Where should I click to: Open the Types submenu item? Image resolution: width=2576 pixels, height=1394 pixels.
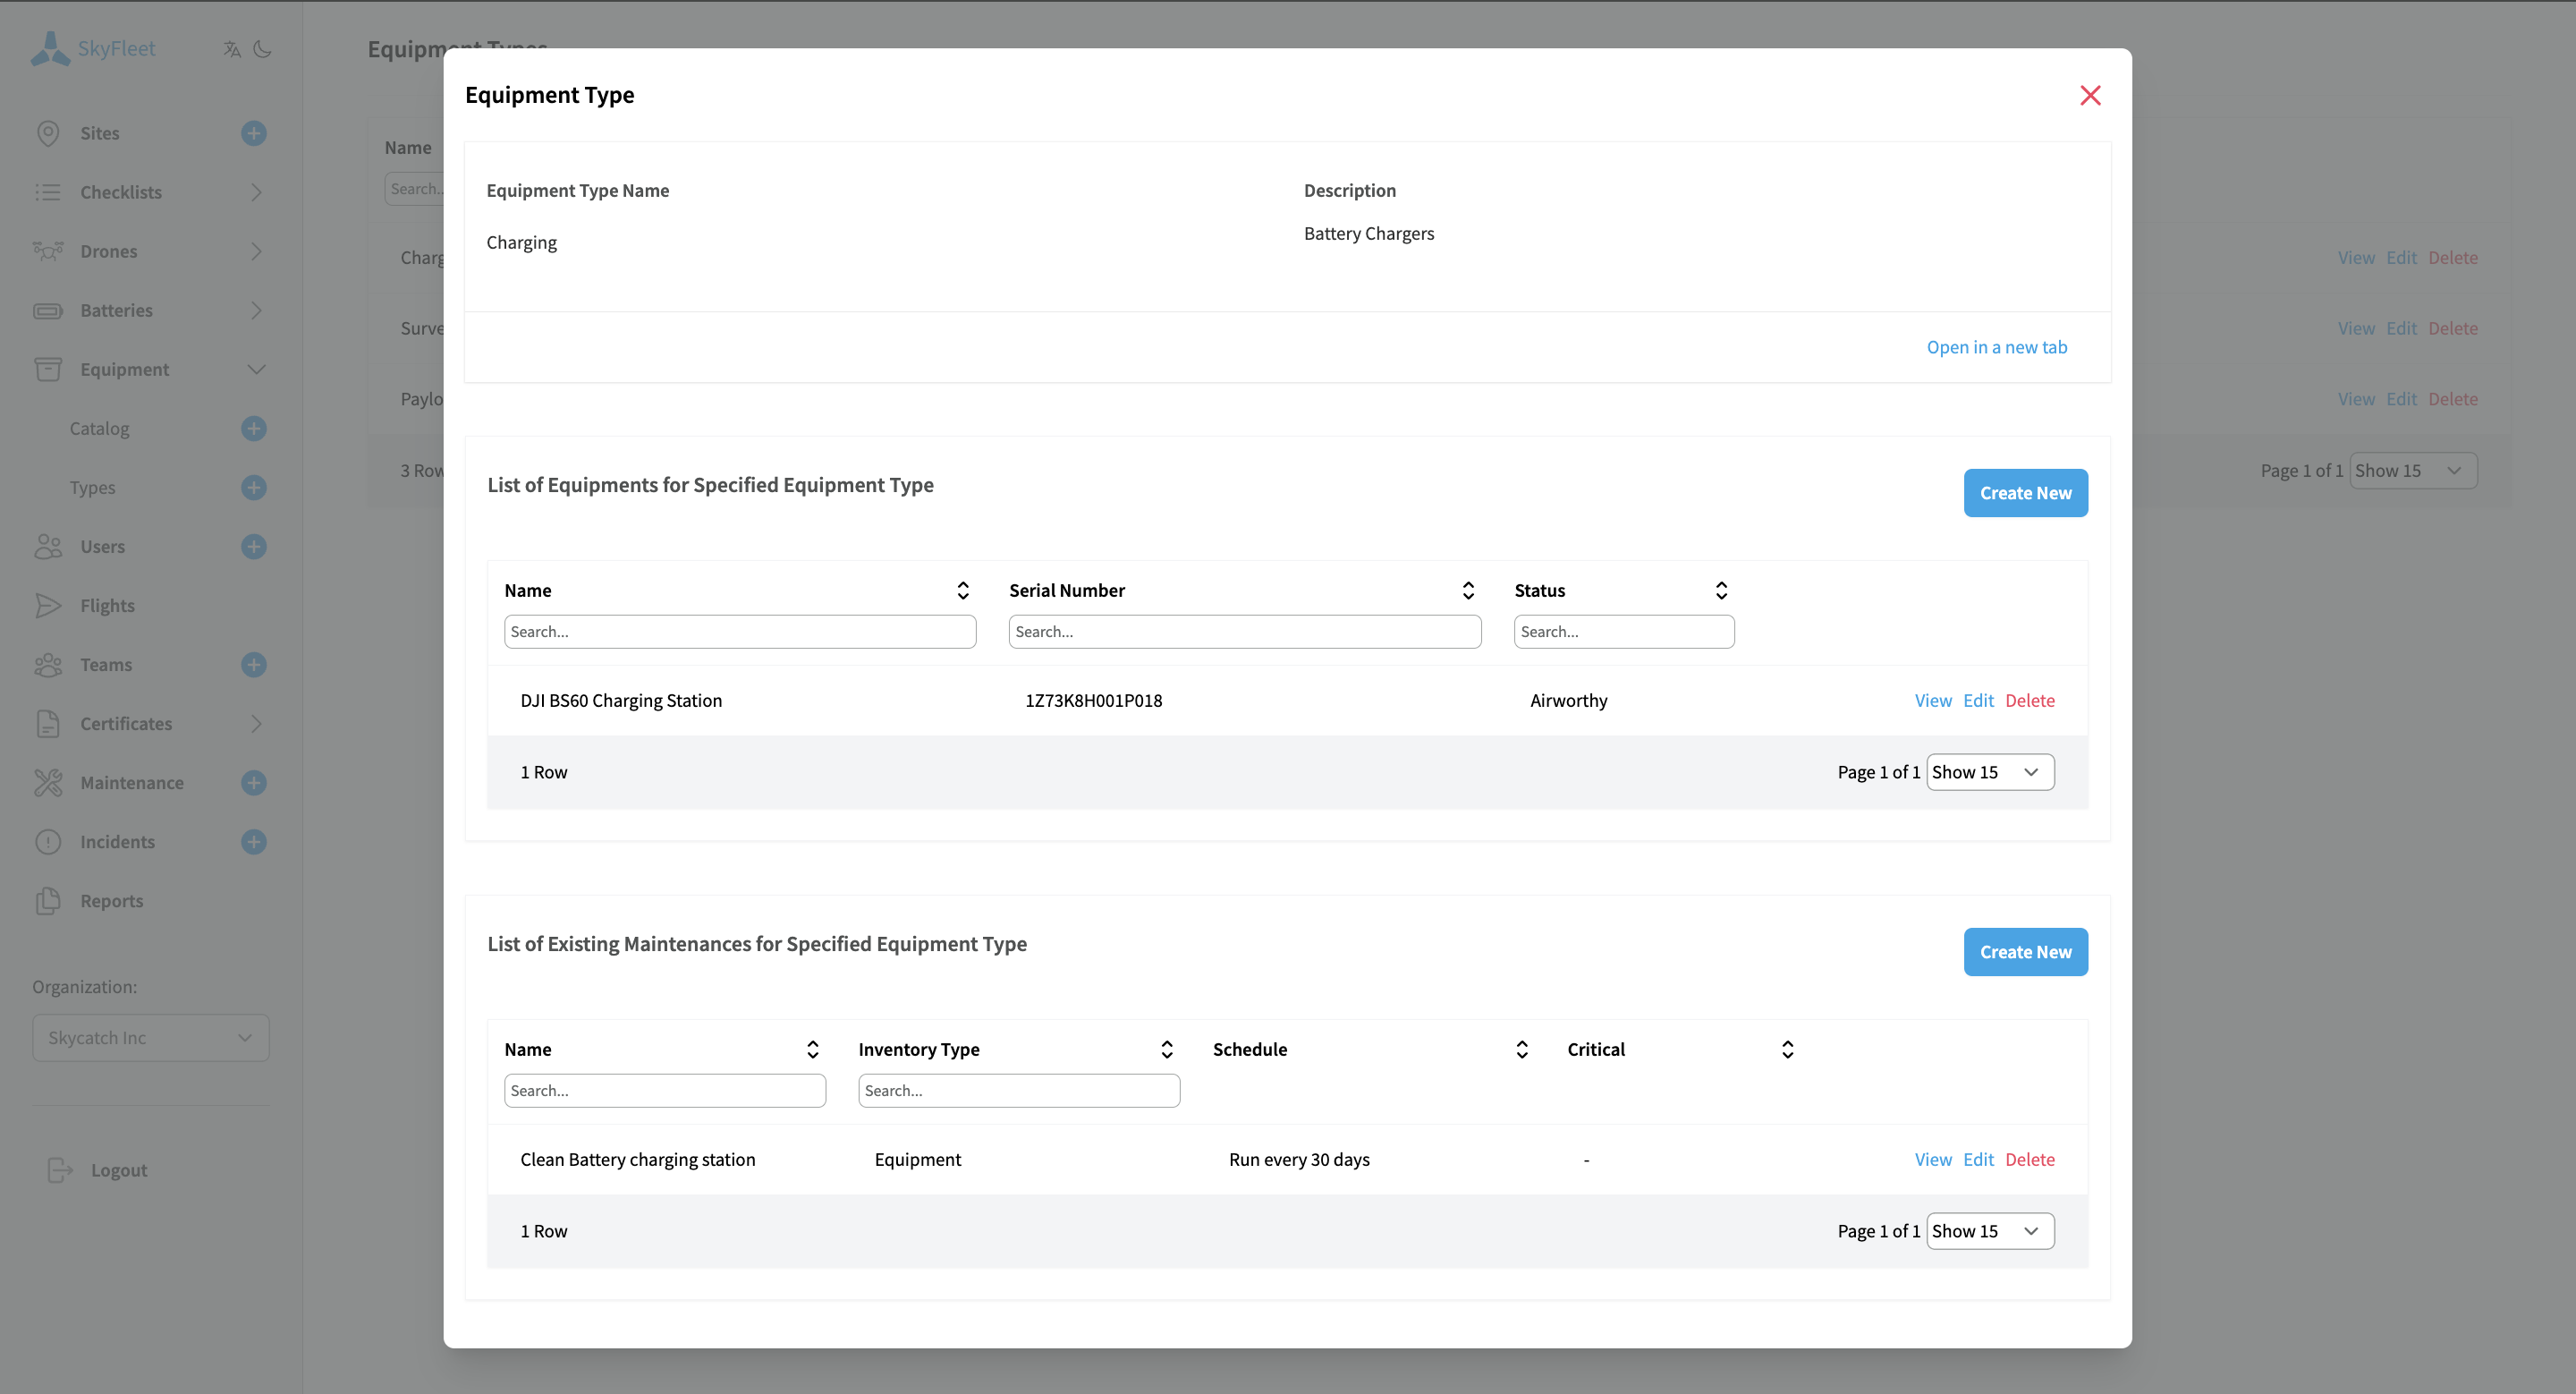[x=92, y=487]
